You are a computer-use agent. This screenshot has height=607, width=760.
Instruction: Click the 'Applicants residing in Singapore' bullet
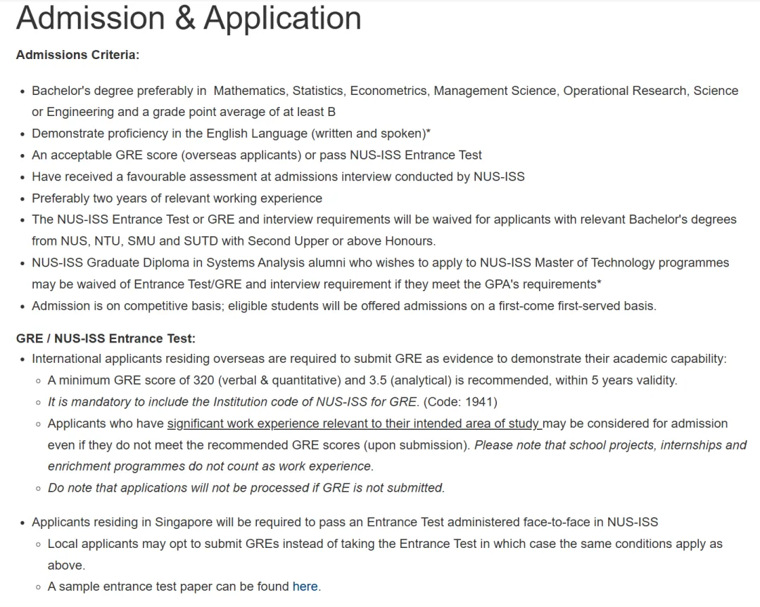(x=345, y=522)
